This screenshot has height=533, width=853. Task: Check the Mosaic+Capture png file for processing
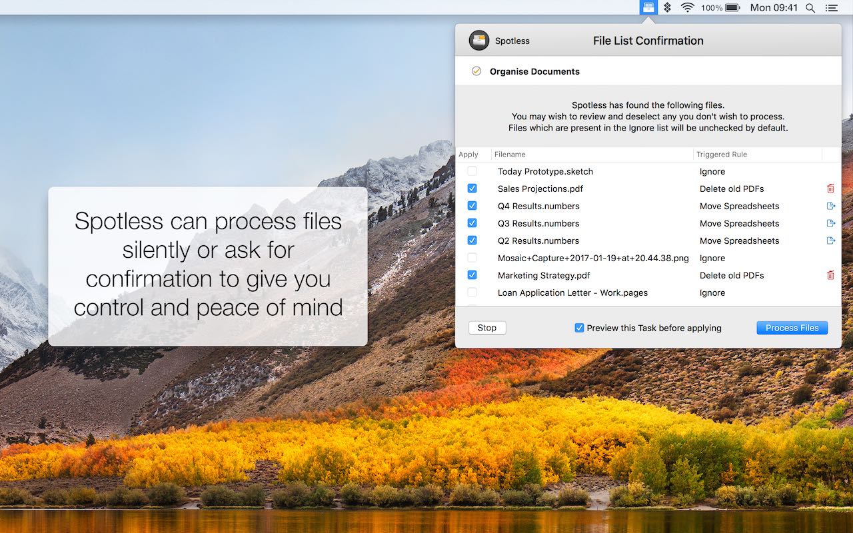(472, 258)
